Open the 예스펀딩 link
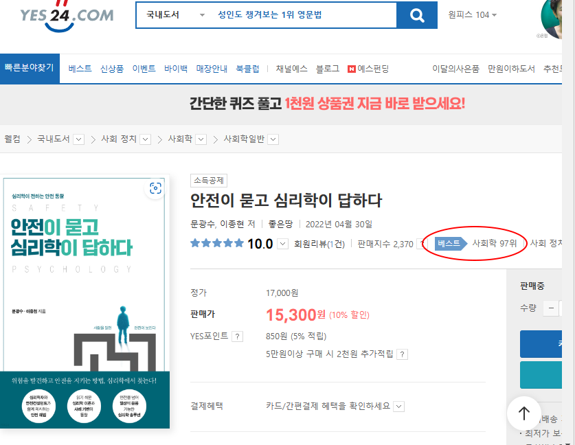Screen dimensions: 575x445 [373, 69]
